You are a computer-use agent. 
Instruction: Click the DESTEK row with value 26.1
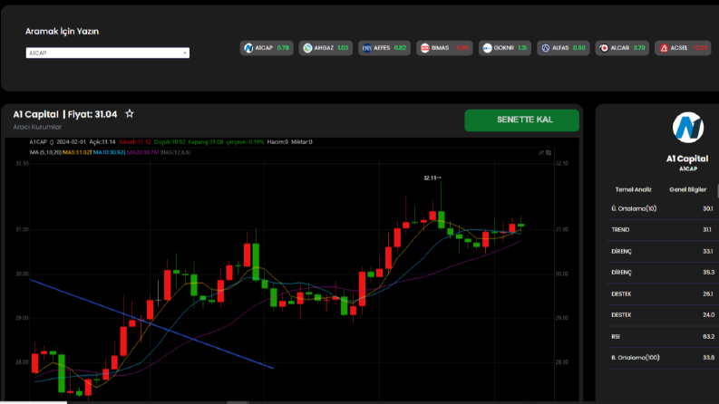pyautogui.click(x=663, y=294)
